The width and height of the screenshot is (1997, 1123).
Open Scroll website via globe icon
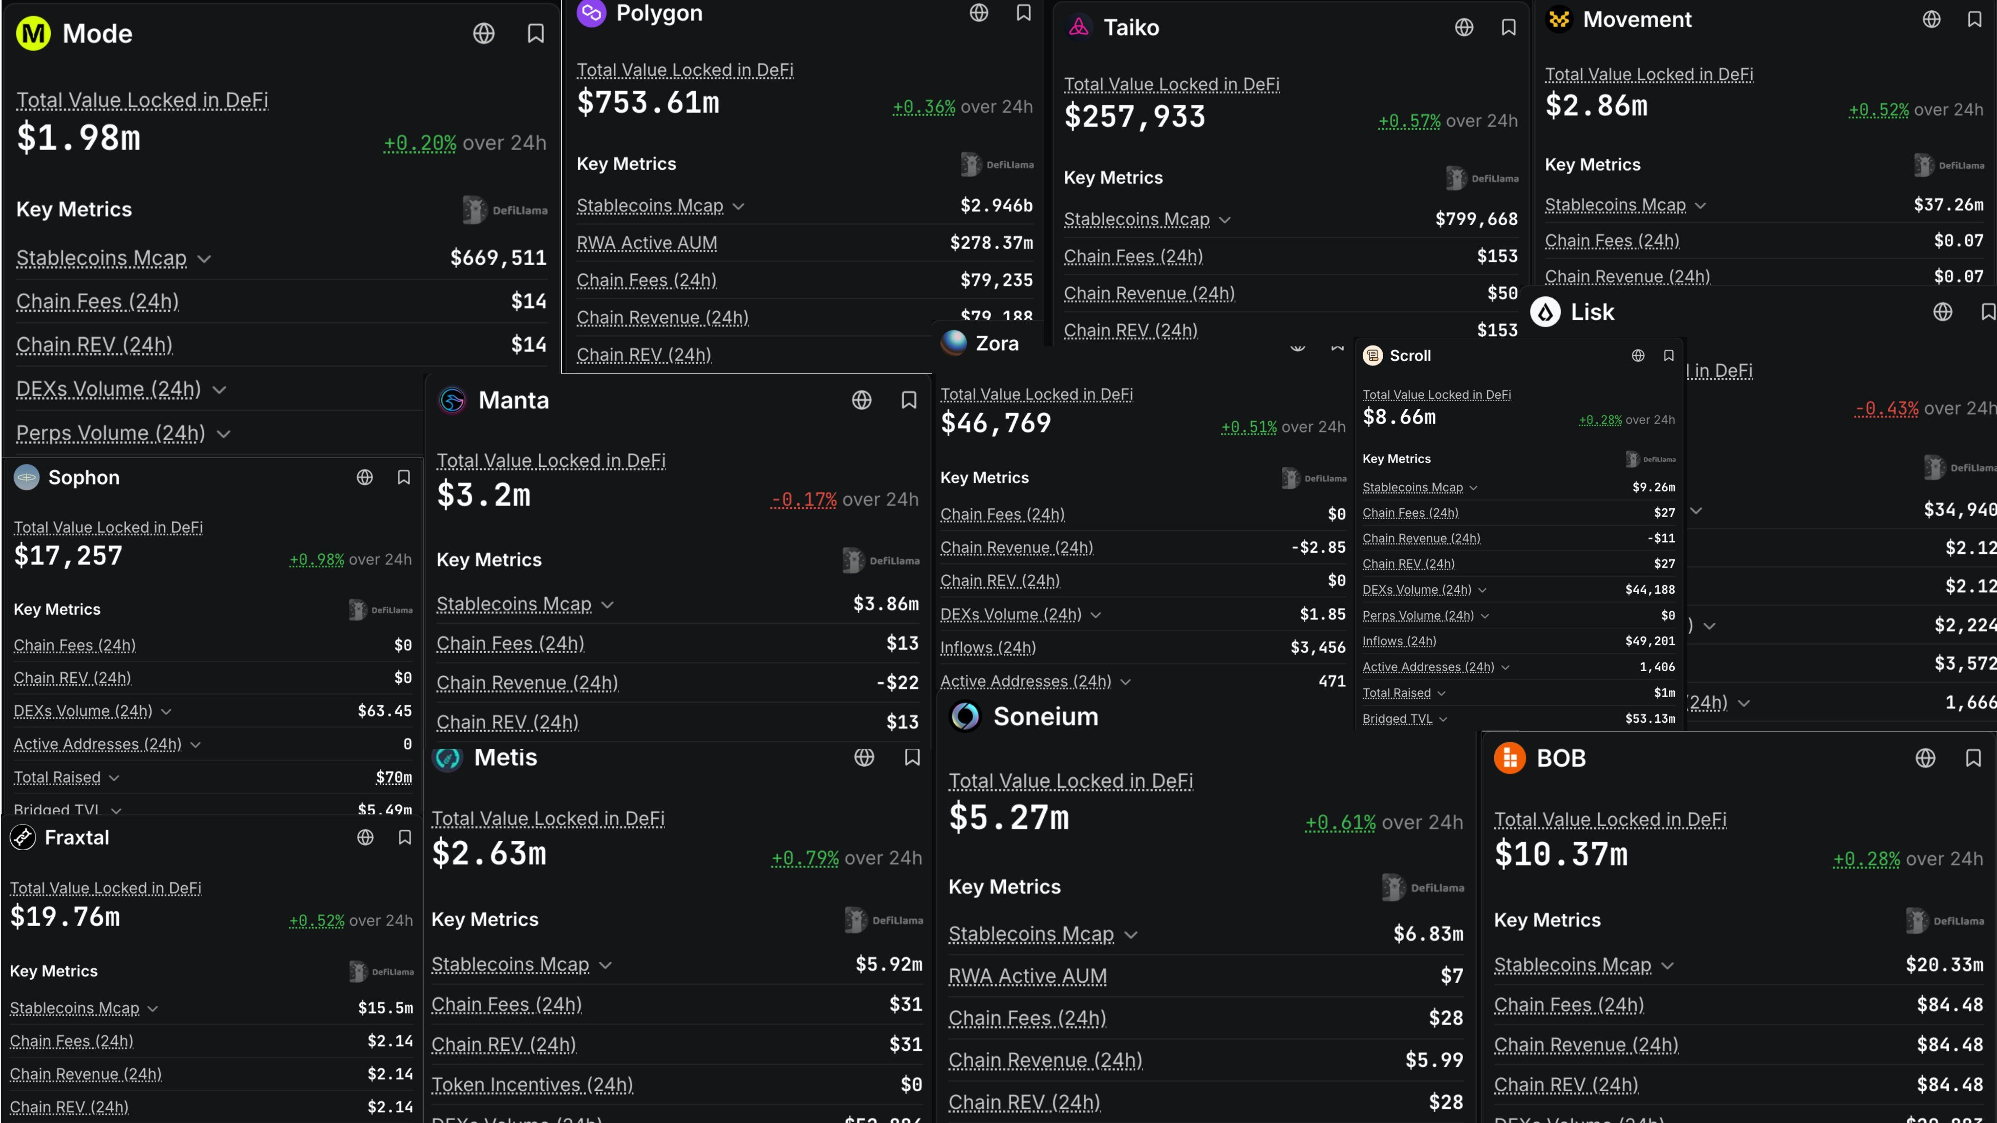1637,356
